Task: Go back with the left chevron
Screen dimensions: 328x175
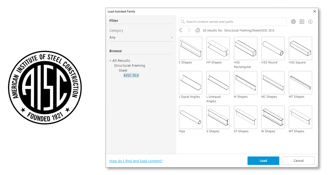Action: point(181,30)
